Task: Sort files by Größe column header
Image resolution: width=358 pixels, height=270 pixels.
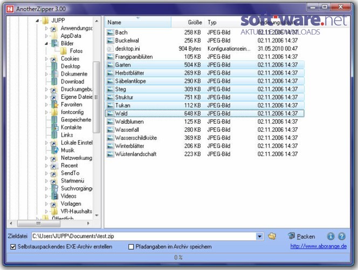Action: [x=188, y=22]
